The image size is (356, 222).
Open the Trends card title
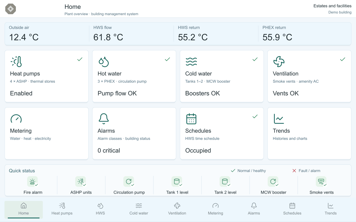pos(281,131)
